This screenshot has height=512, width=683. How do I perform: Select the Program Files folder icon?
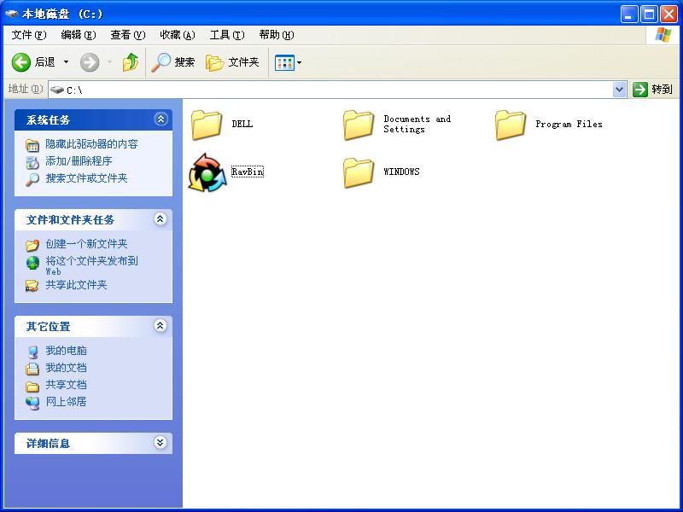[511, 125]
